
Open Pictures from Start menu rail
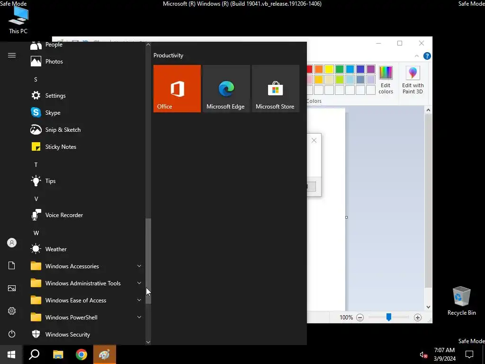pyautogui.click(x=12, y=288)
